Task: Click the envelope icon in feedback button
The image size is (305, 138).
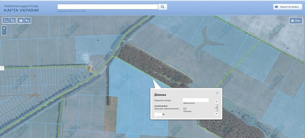Action: pyautogui.click(x=276, y=7)
